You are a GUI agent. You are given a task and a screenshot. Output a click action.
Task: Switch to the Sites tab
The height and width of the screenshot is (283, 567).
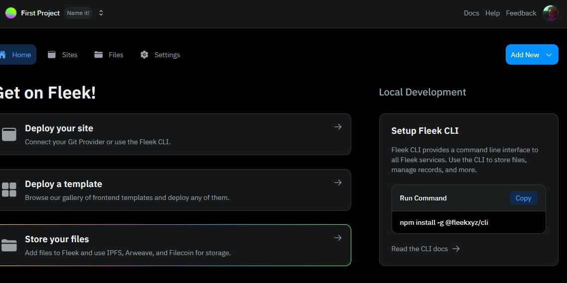pos(63,55)
